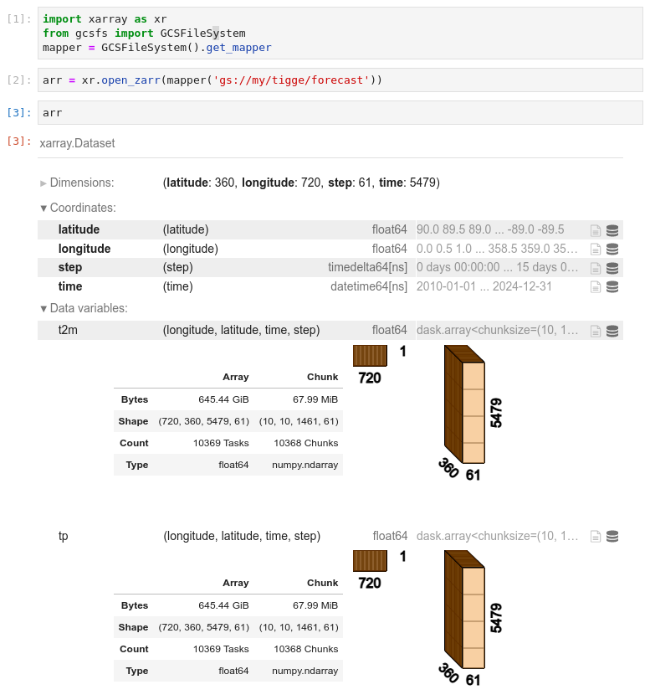Show data repr for the step coordinate
Image resolution: width=650 pixels, height=700 pixels.
(612, 268)
